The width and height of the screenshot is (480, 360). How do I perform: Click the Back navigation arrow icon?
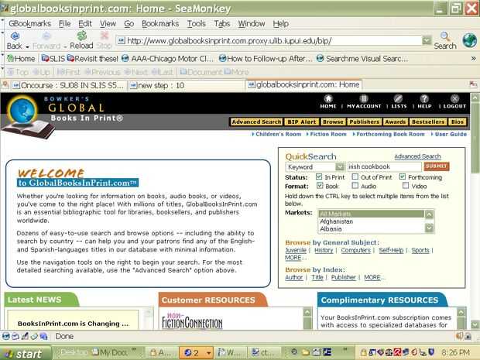[15, 36]
